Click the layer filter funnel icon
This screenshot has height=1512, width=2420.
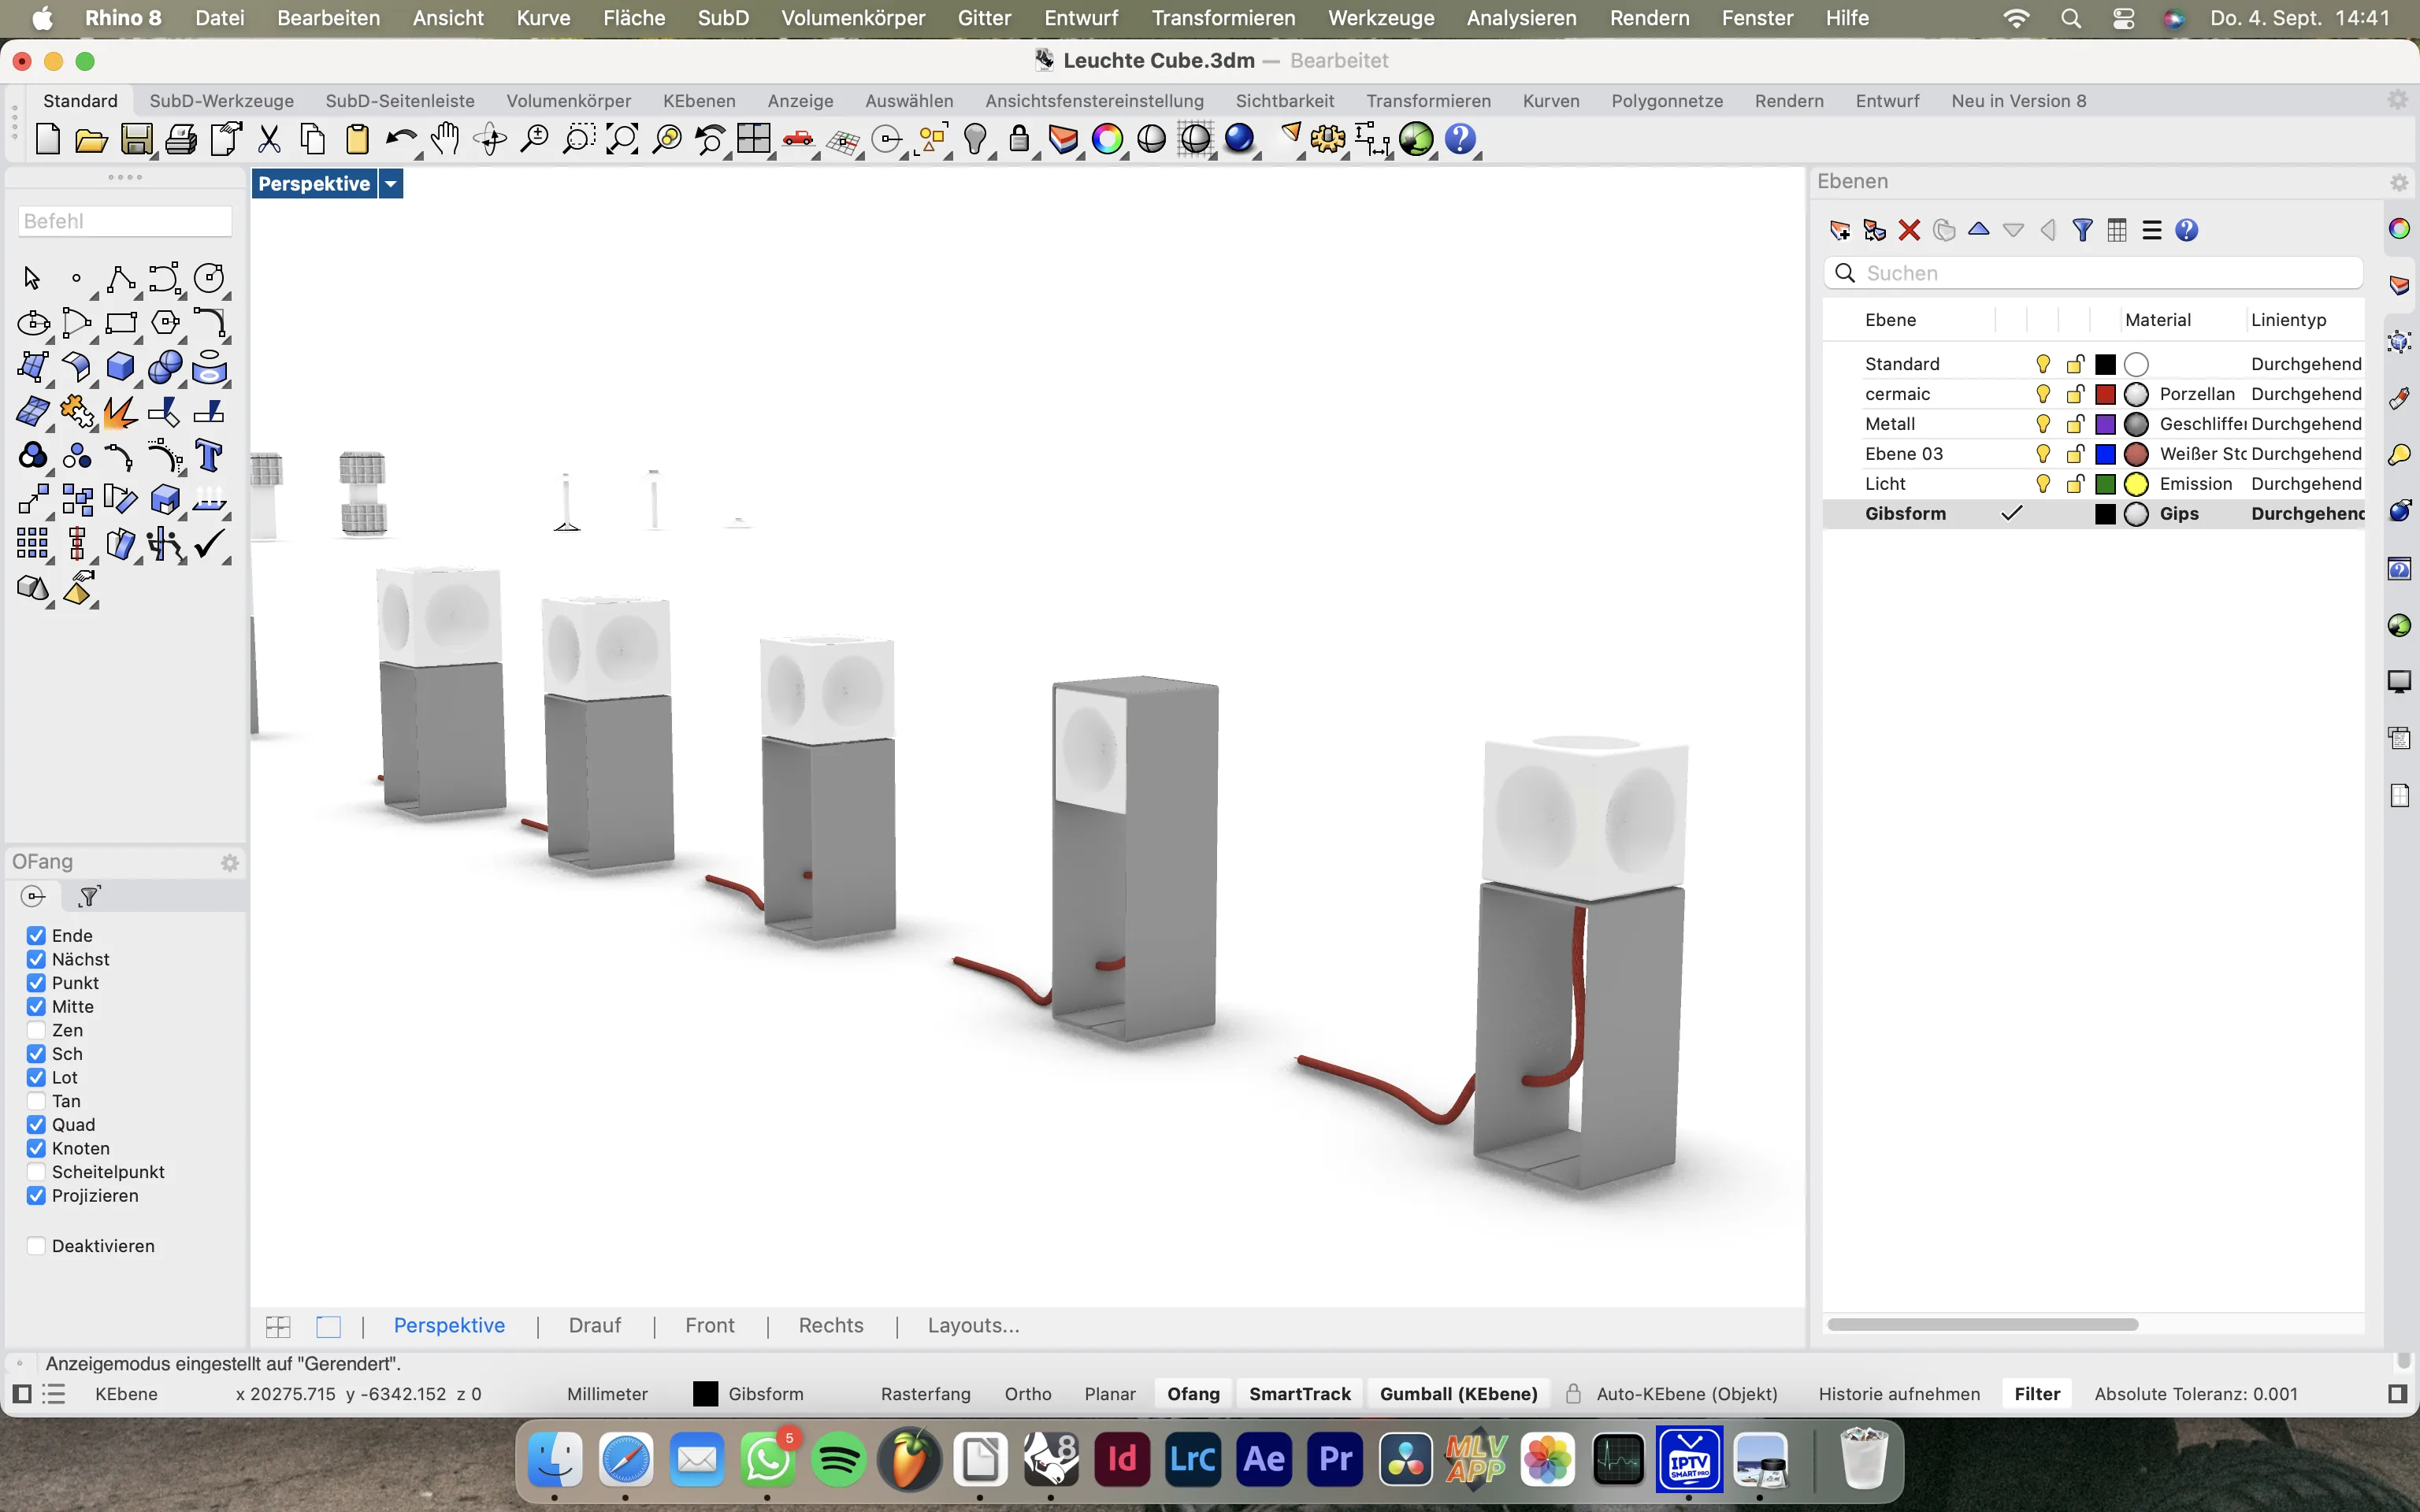(x=2083, y=230)
